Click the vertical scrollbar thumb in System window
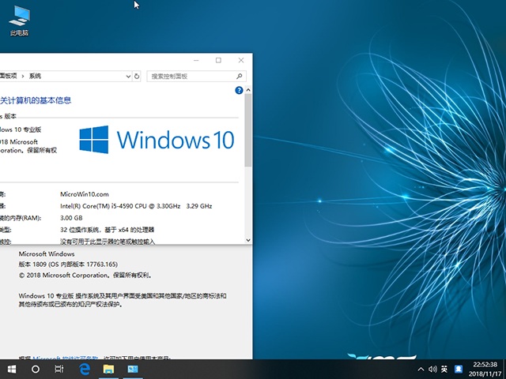The height and width of the screenshot is (379, 506). click(247, 130)
